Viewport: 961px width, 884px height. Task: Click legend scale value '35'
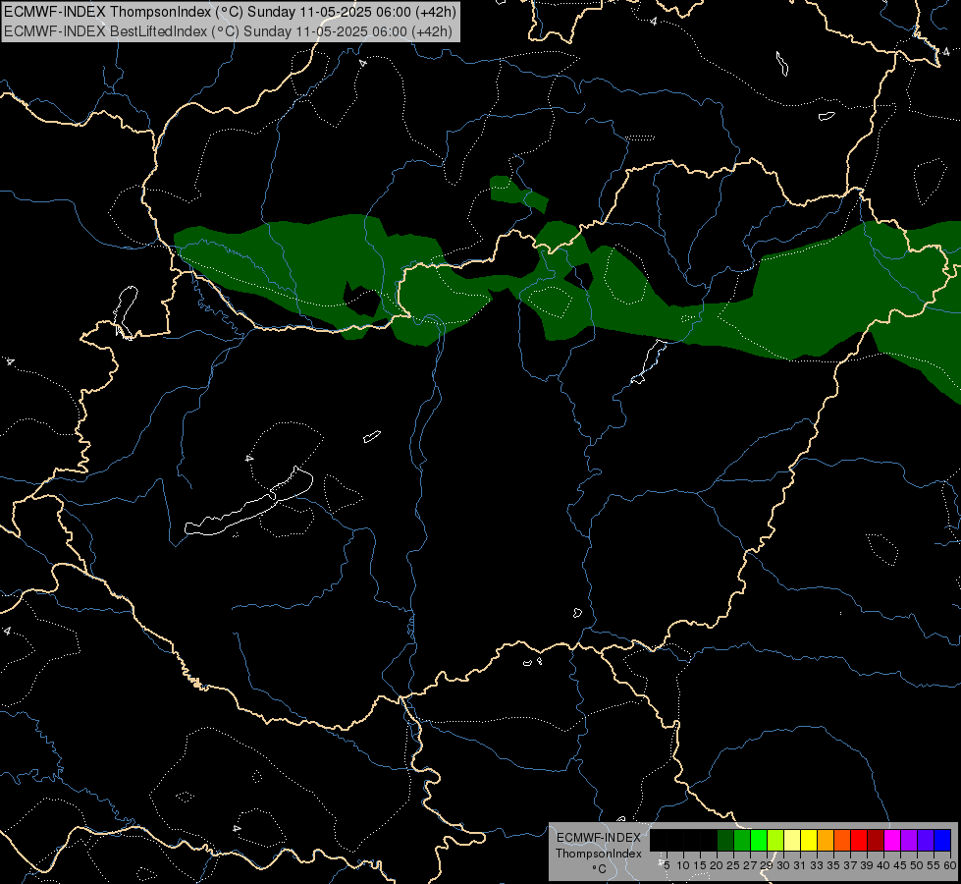pyautogui.click(x=833, y=865)
